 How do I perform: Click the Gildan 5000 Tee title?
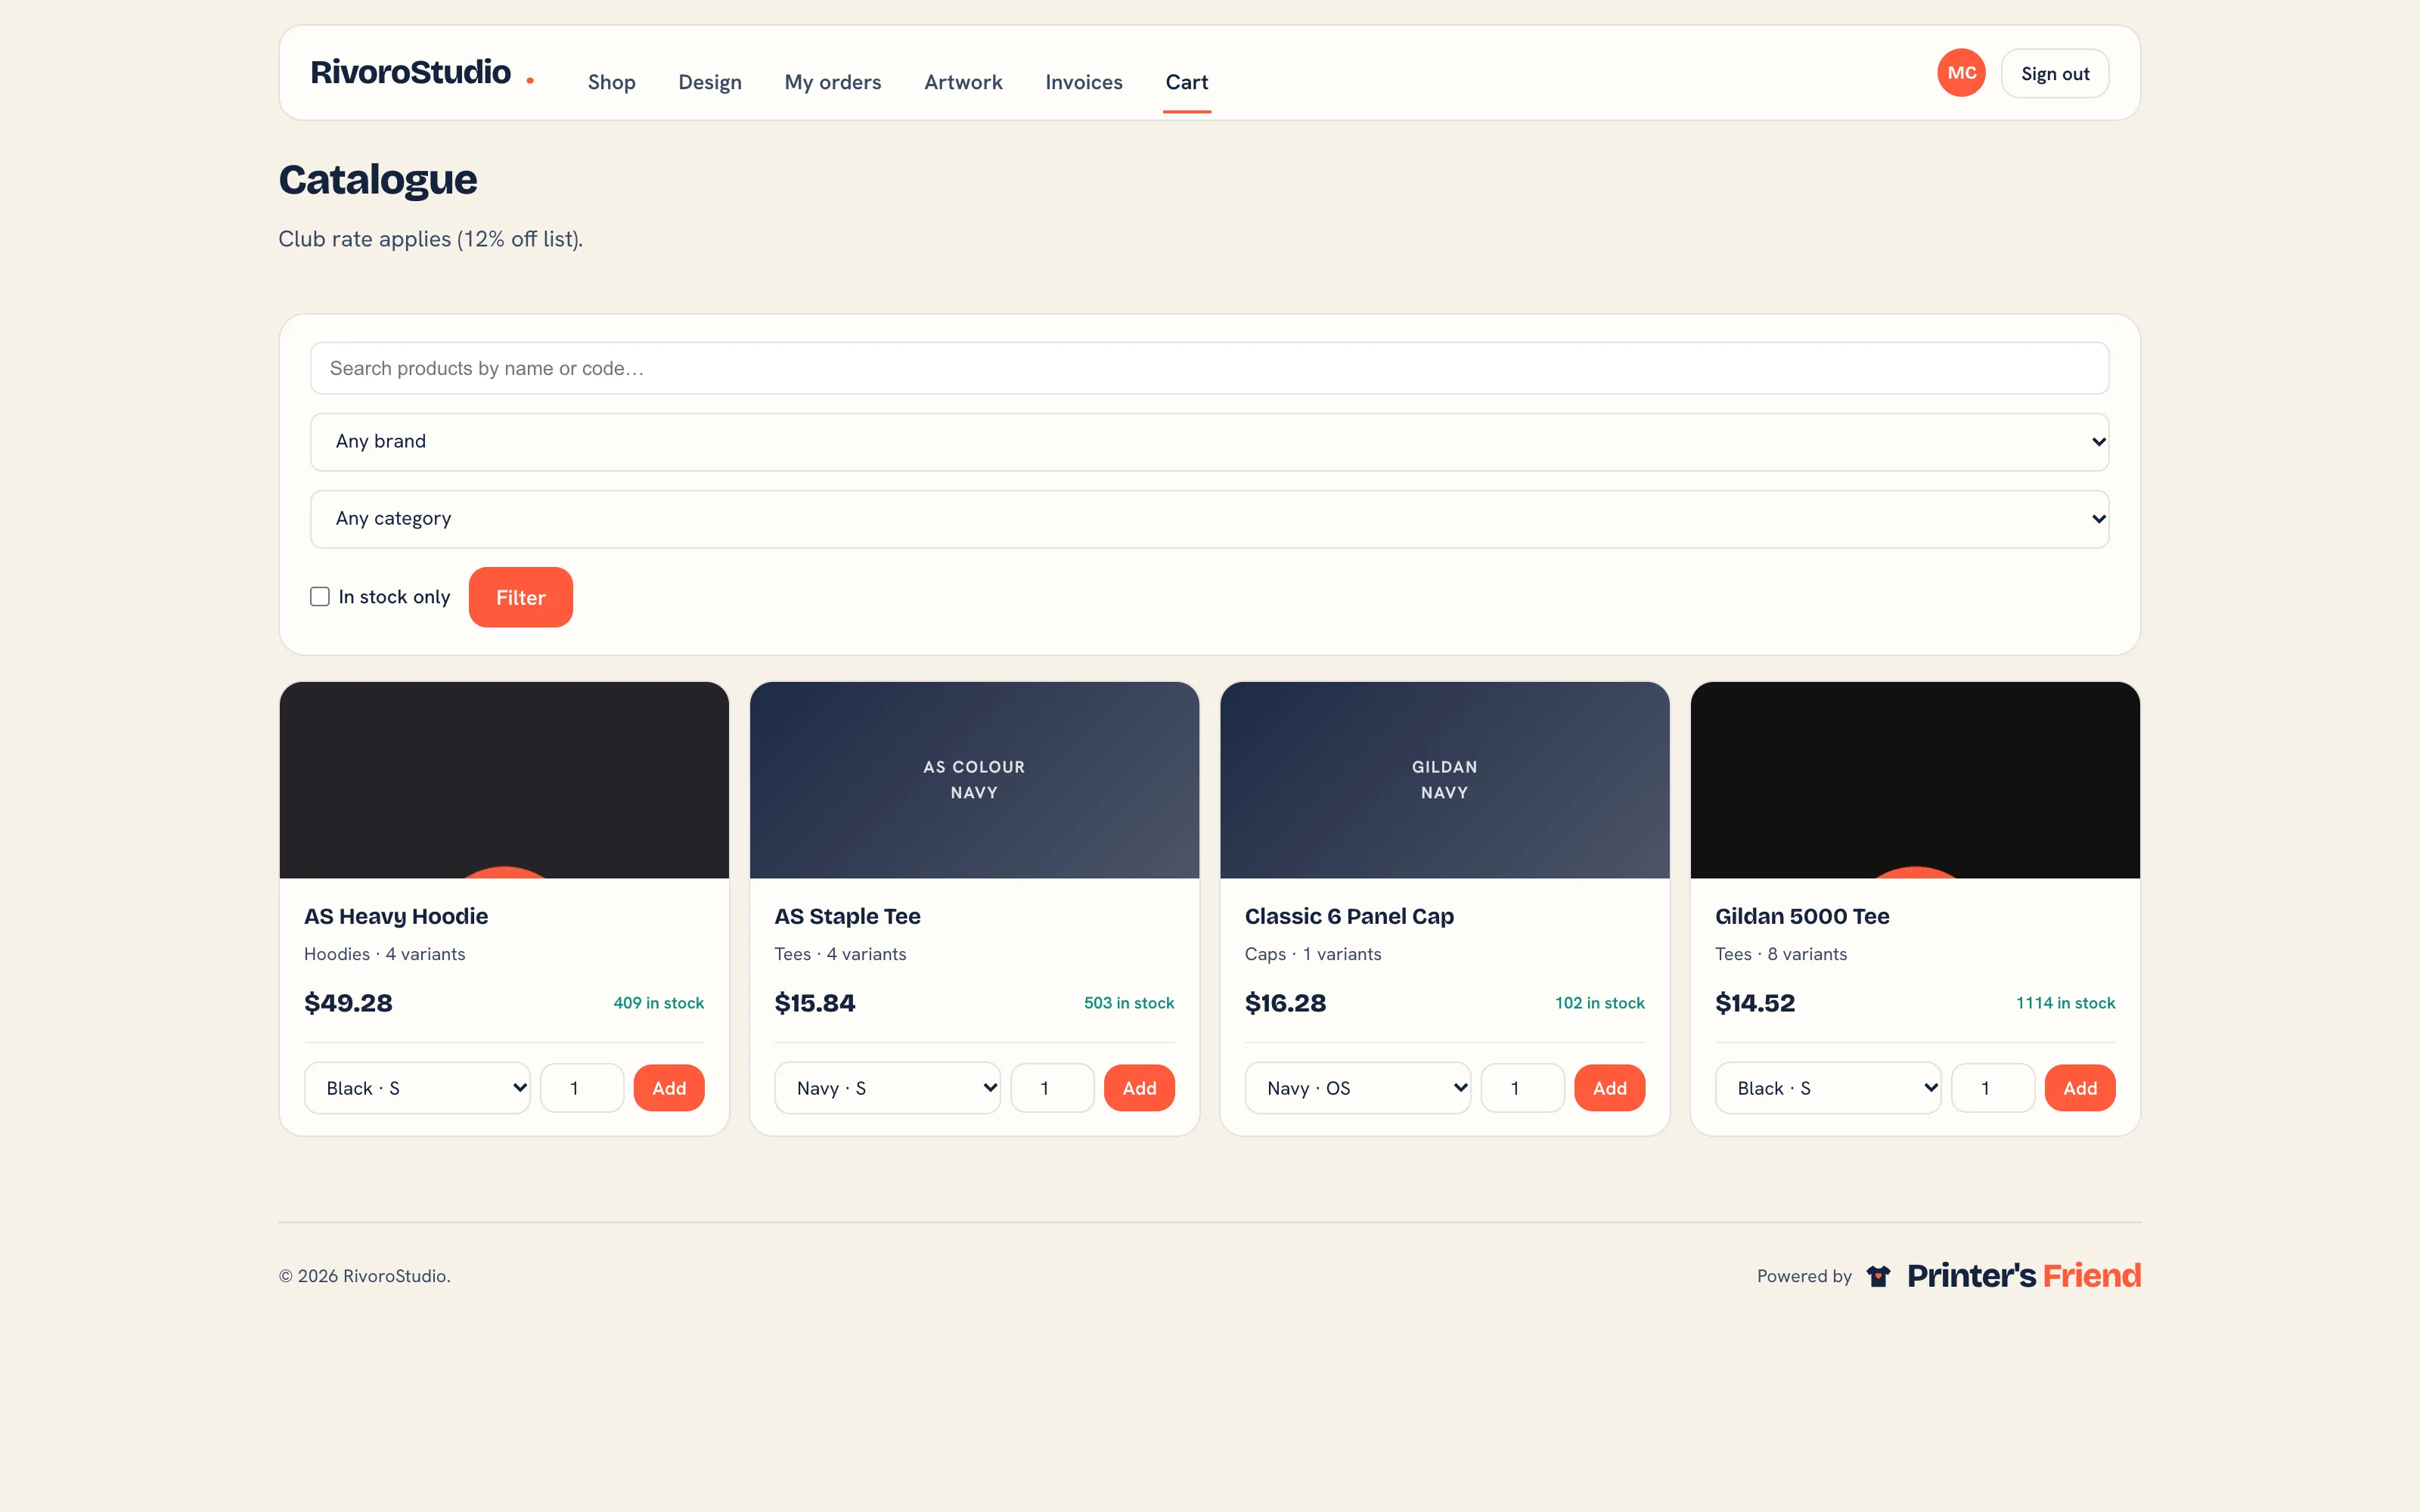tap(1802, 916)
